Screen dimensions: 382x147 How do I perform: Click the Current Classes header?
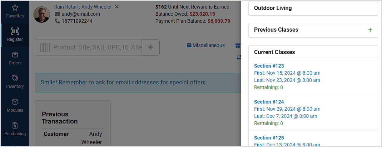[313, 52]
